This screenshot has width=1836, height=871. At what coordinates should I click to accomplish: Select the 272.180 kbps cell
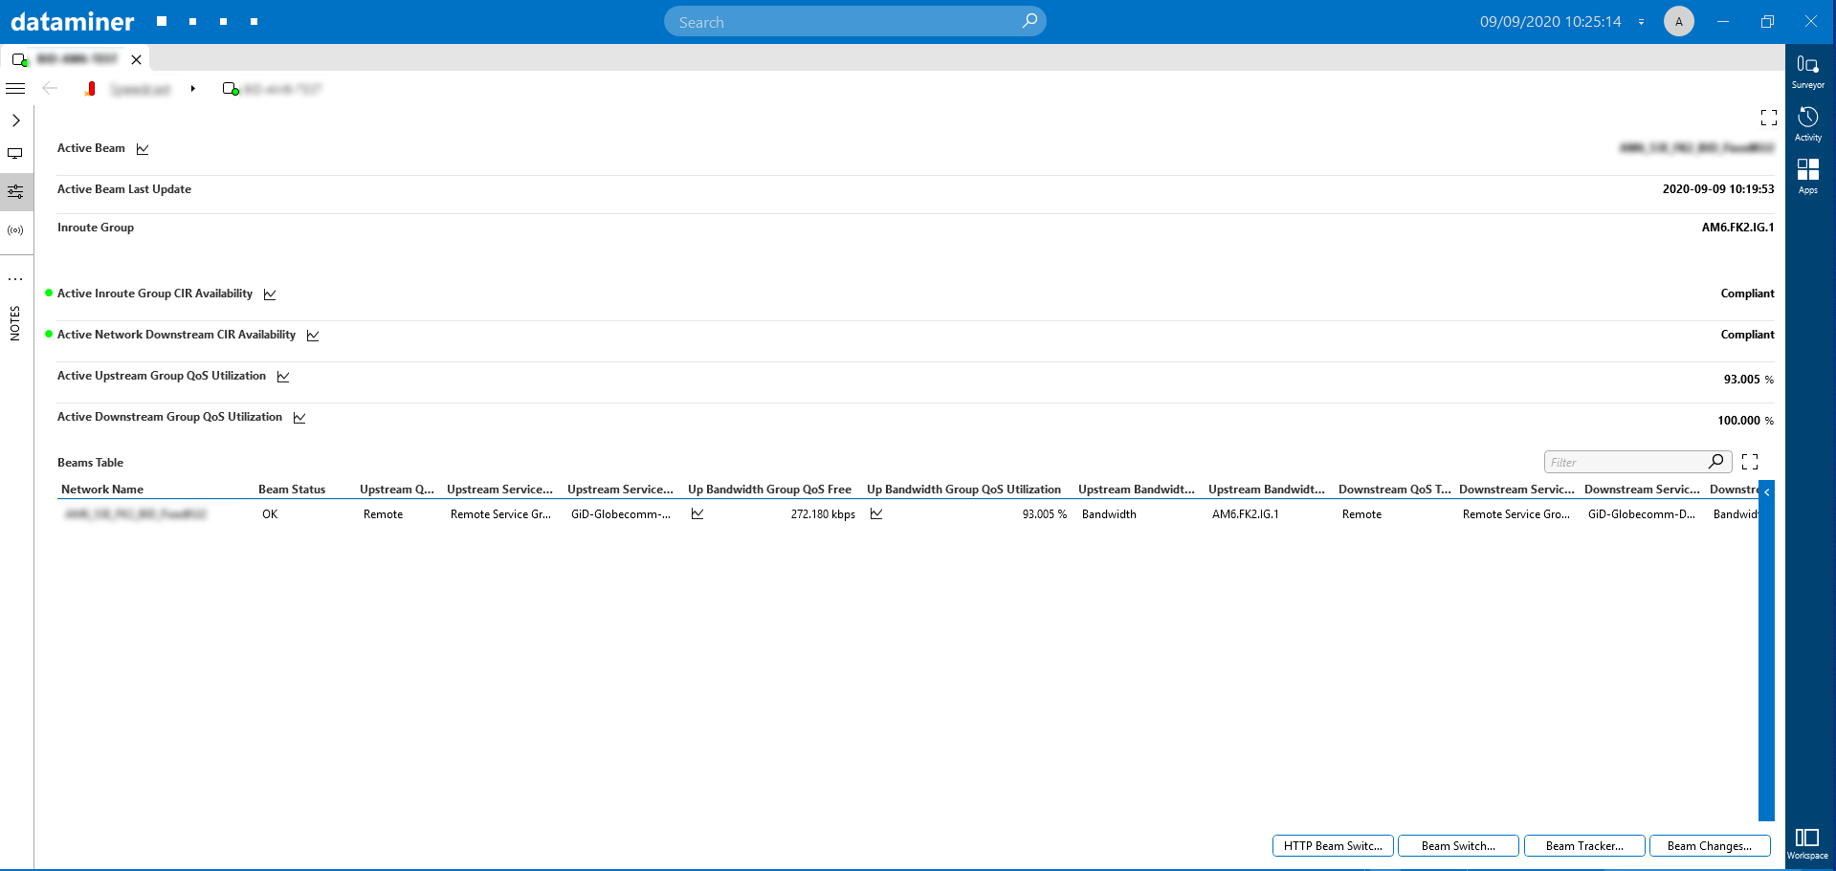[x=823, y=514]
